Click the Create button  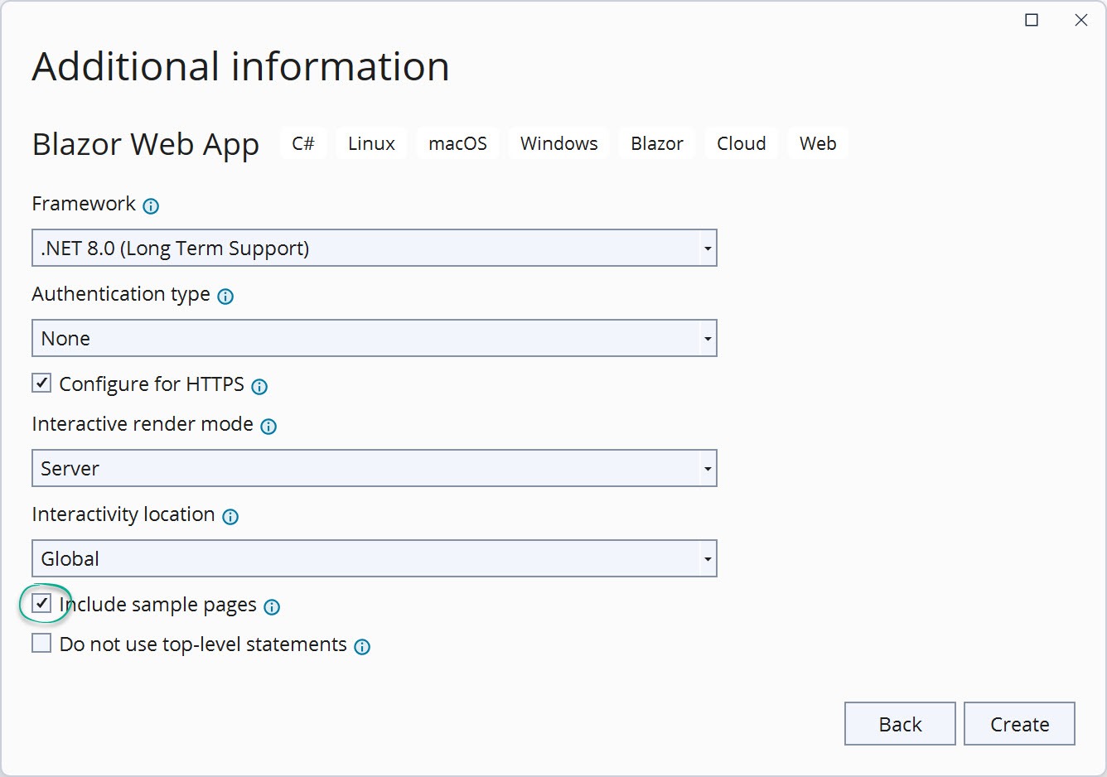(x=1019, y=723)
